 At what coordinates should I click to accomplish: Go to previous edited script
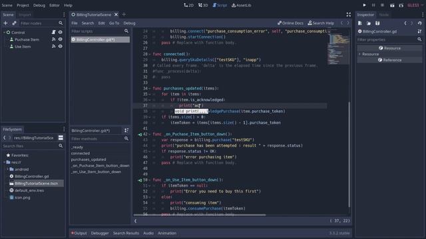[341, 23]
